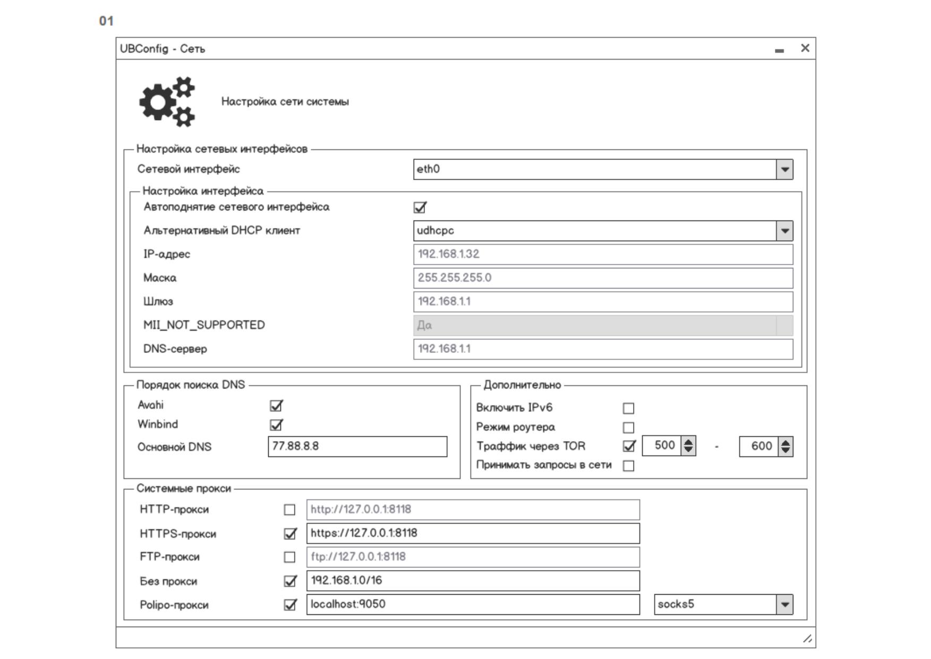Image resolution: width=931 pixels, height=659 pixels.
Task: Click the gears settings icon in header
Action: click(x=167, y=102)
